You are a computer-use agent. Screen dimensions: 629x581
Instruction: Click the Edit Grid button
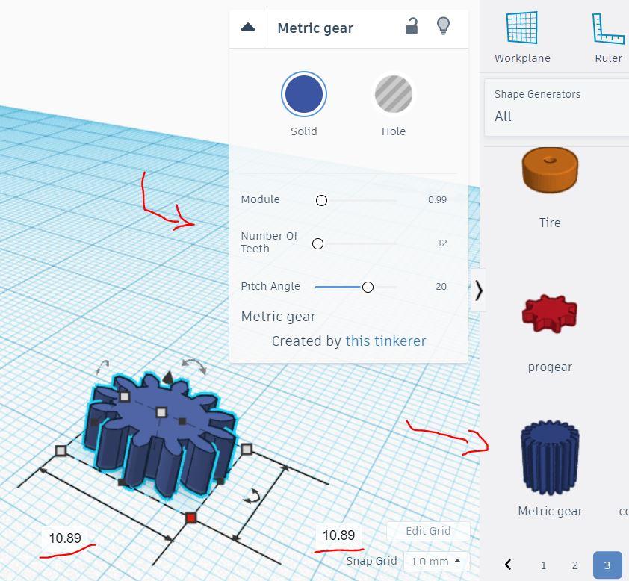428,531
